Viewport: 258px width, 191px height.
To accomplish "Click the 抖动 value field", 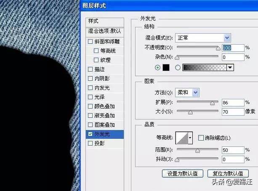I will point(233,159).
